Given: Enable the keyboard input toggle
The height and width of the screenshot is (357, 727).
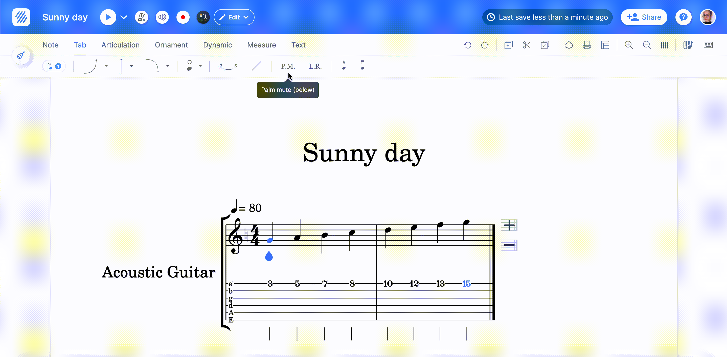Looking at the screenshot, I should (708, 45).
